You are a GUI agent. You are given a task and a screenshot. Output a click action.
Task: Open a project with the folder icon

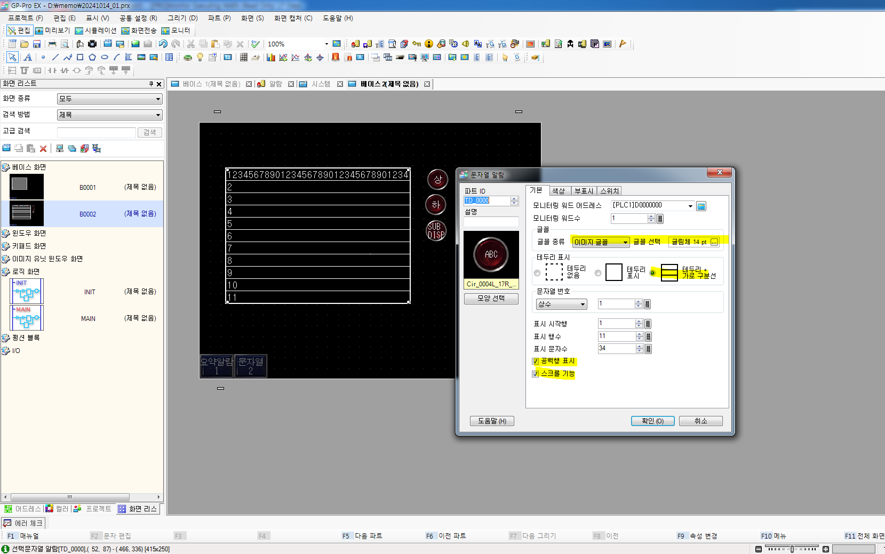tap(25, 44)
